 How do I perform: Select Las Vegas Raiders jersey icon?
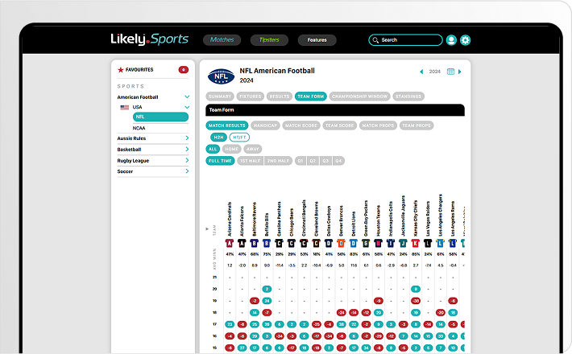point(428,243)
